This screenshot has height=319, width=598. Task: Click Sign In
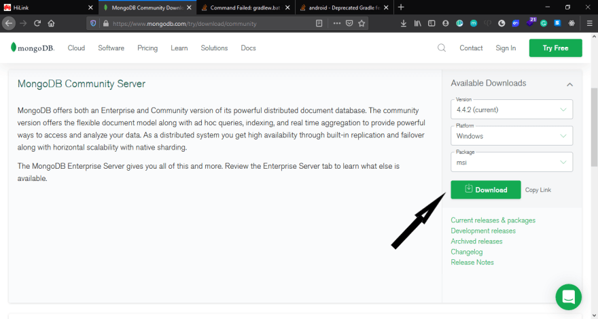506,48
